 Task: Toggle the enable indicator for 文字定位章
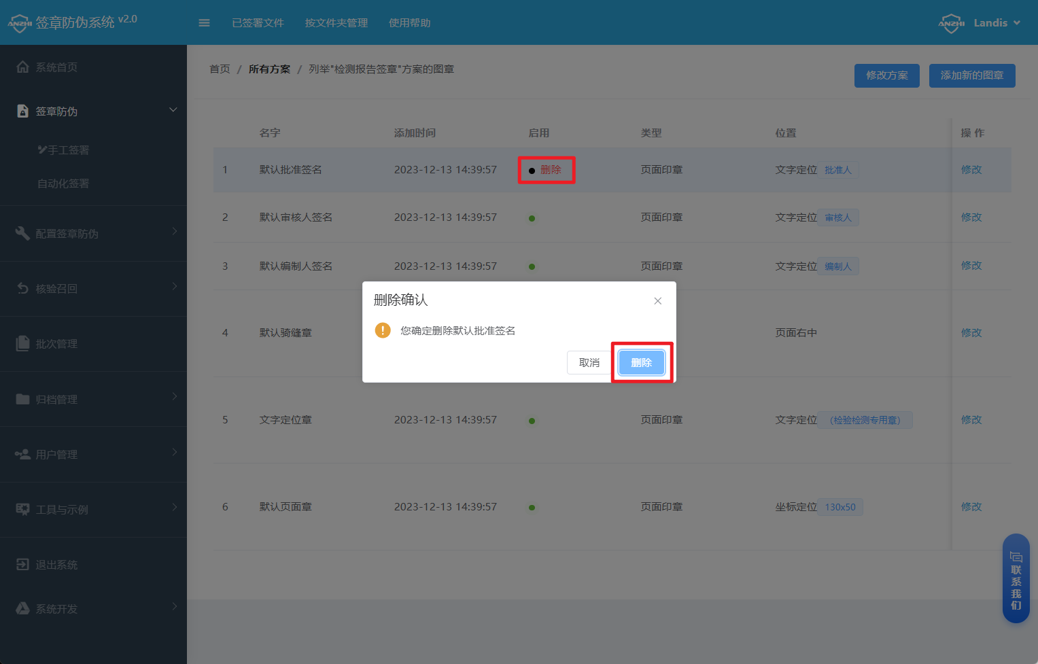(x=532, y=420)
